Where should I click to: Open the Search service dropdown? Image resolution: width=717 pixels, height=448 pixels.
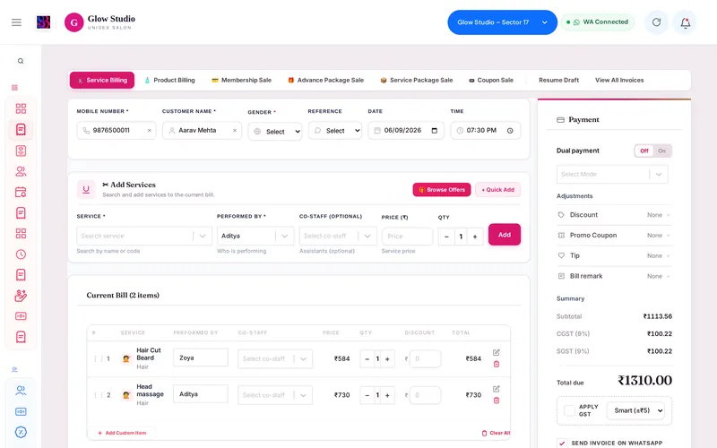coord(144,236)
